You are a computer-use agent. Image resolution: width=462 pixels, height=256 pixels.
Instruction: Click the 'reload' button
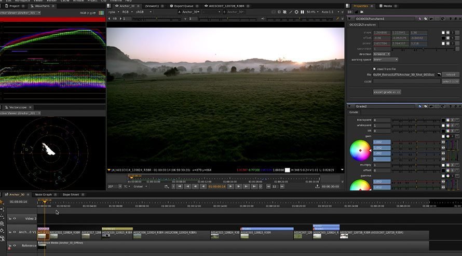450,75
